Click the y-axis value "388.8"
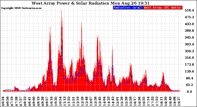 189,31
